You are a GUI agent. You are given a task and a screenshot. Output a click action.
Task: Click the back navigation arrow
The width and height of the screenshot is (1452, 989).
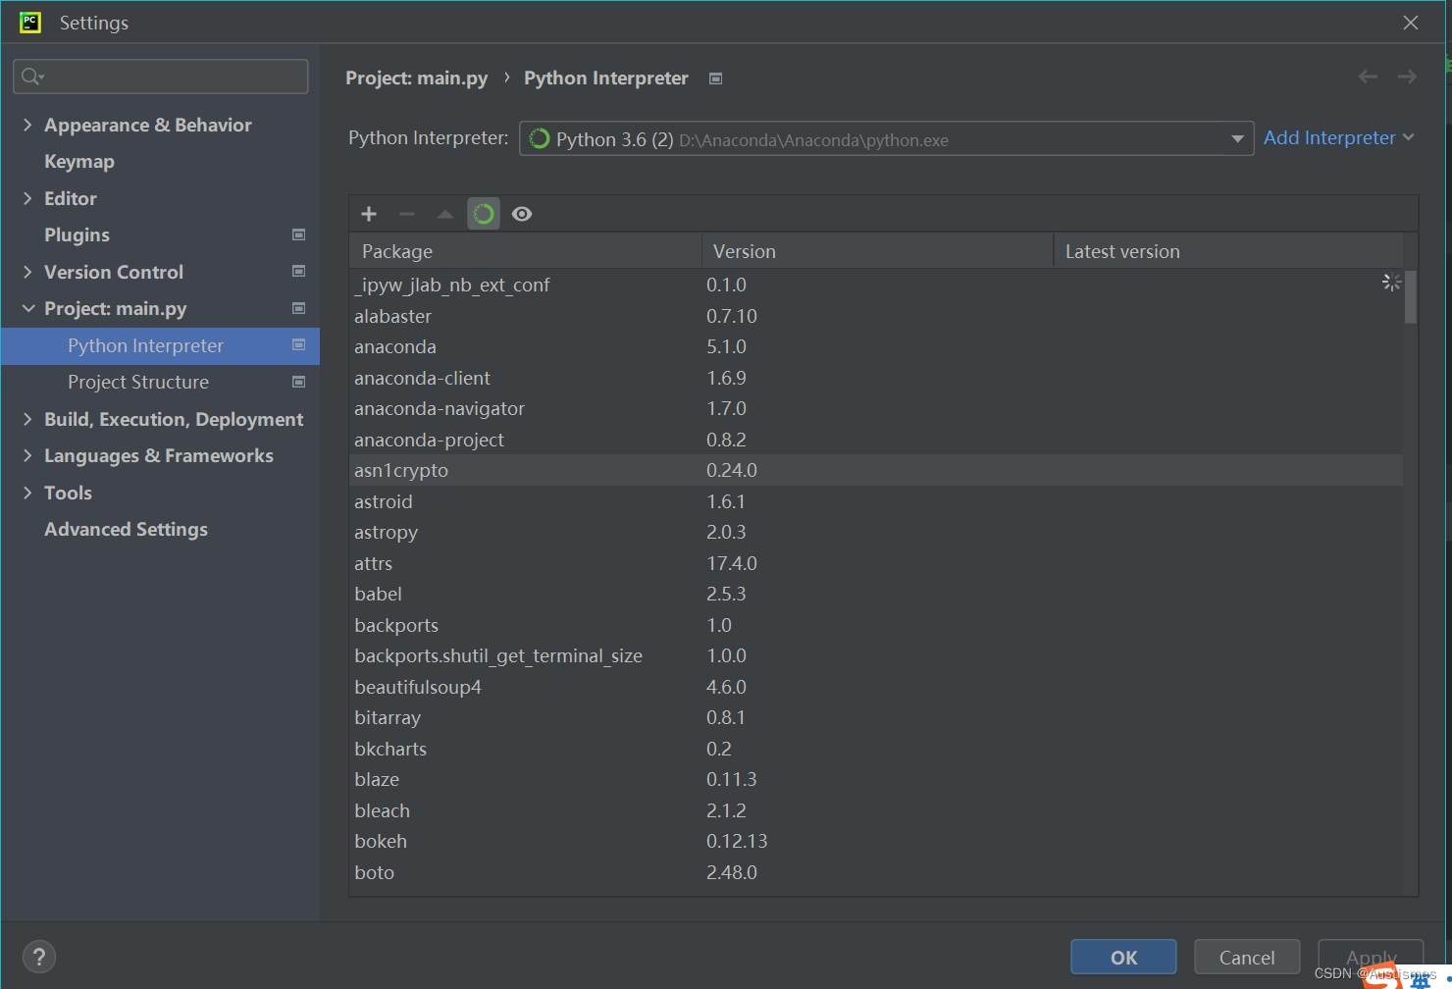1368,77
